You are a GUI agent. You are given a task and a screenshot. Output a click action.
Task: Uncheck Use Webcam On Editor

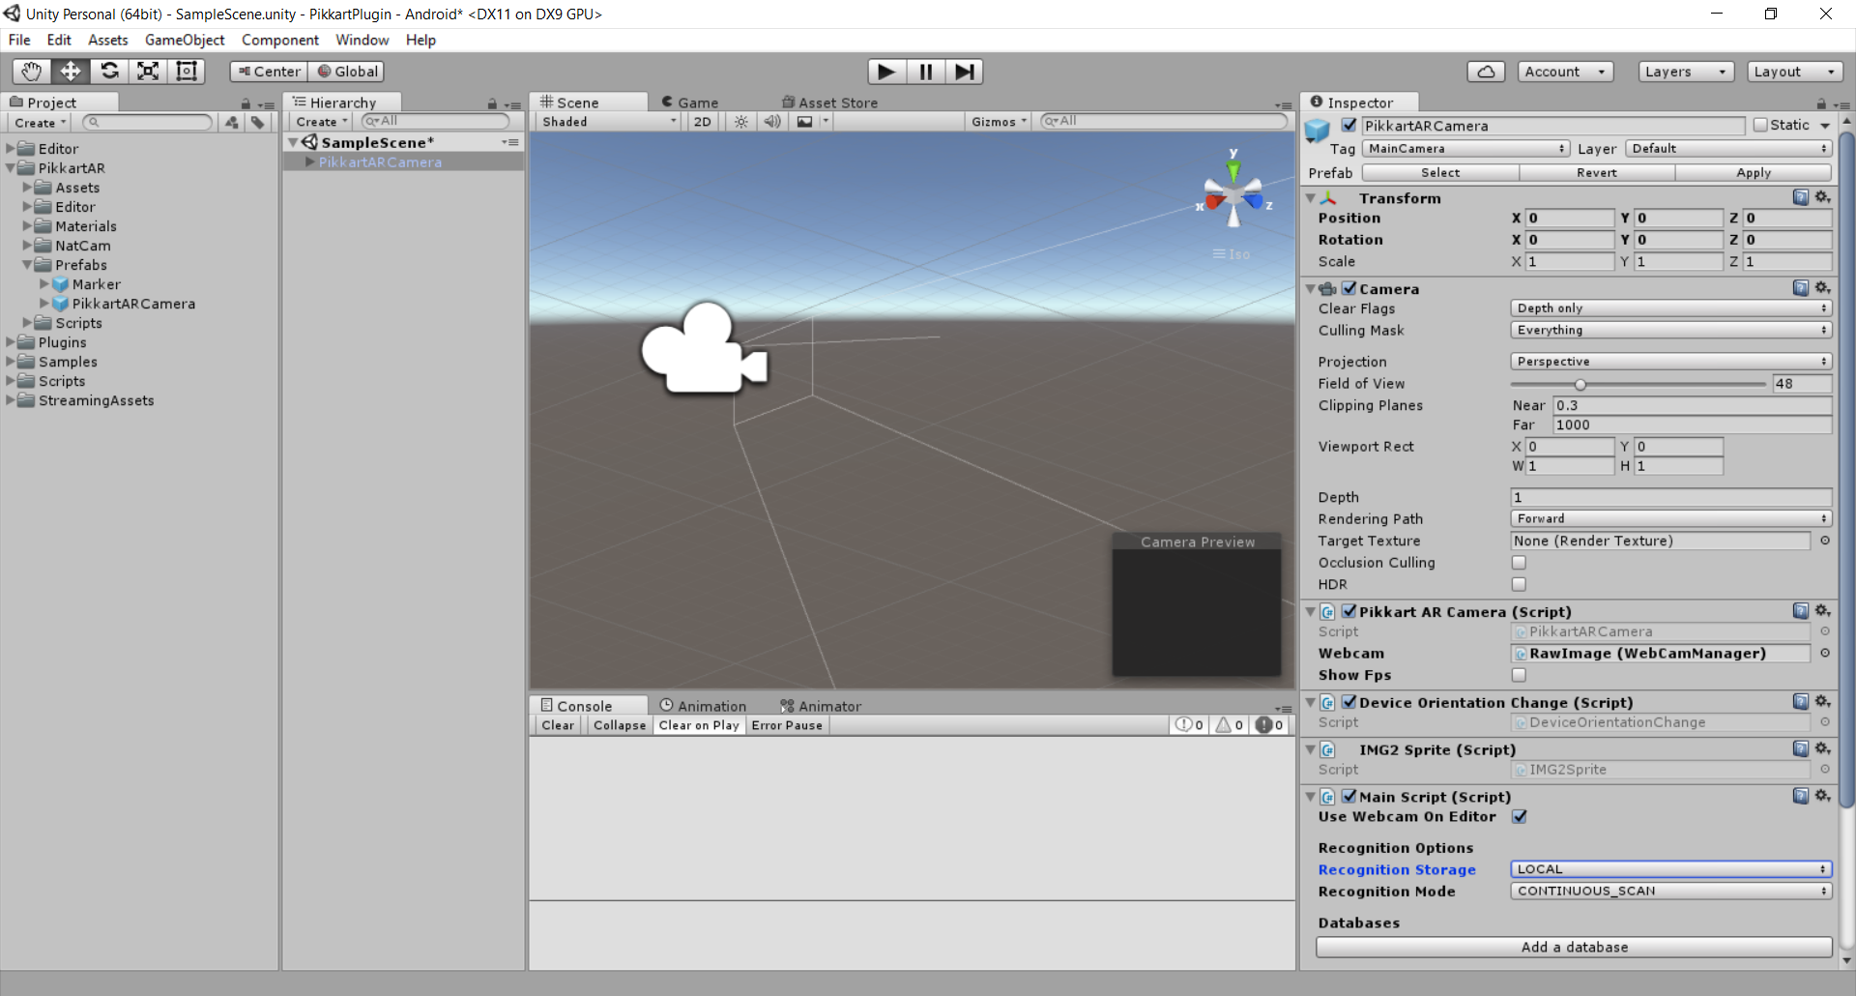(x=1519, y=816)
